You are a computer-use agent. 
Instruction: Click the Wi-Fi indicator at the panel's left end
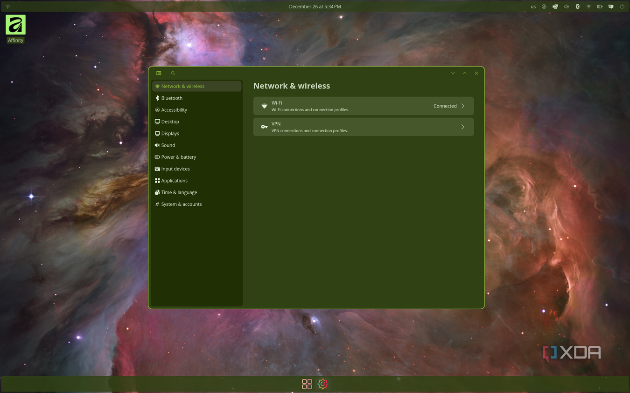point(8,7)
